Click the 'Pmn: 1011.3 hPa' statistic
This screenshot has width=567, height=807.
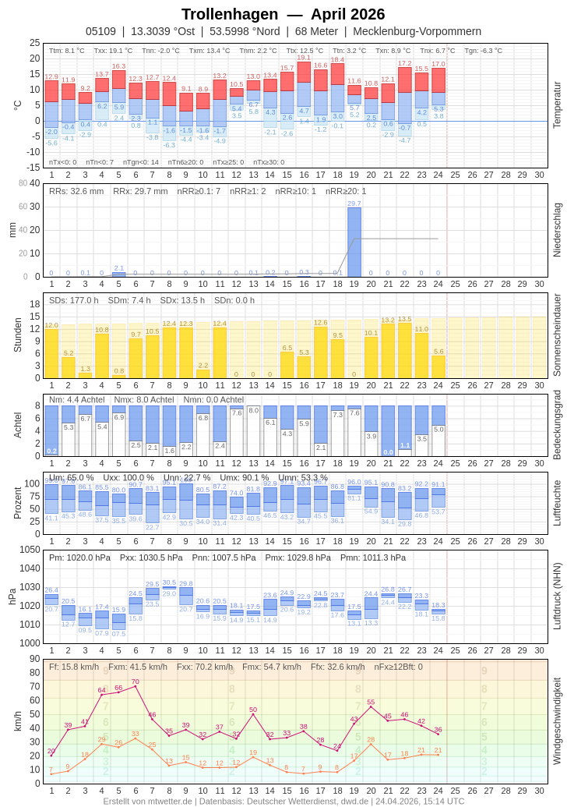tap(373, 558)
